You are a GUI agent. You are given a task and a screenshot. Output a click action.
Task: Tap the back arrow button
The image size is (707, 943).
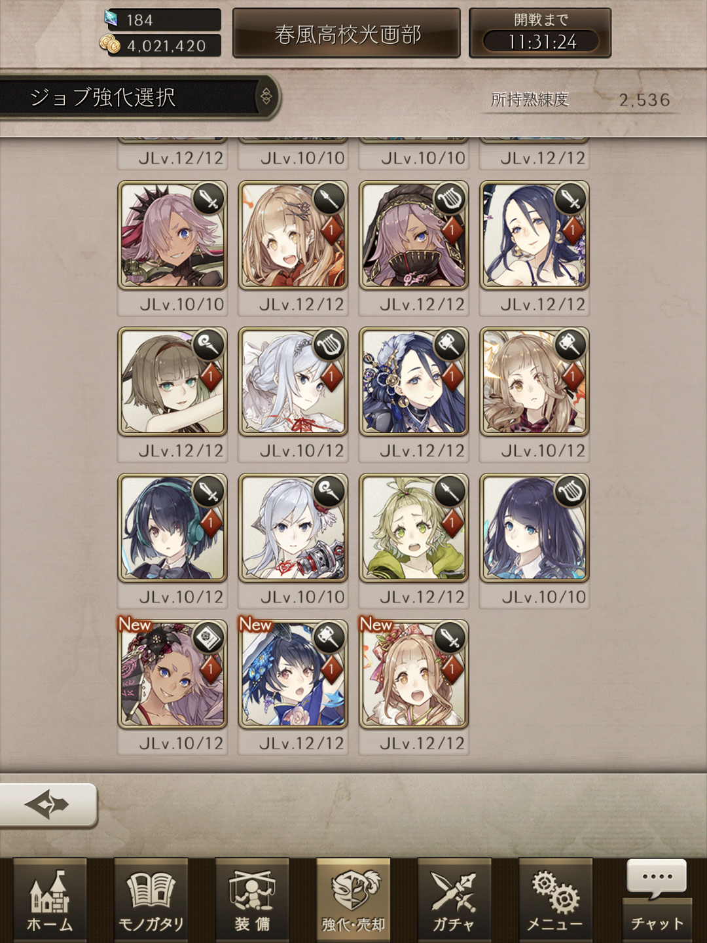pos(47,804)
